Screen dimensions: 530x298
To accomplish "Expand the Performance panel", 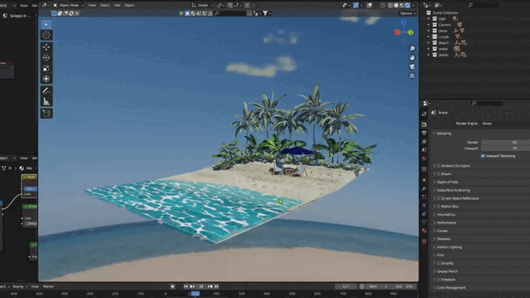I will click(446, 223).
